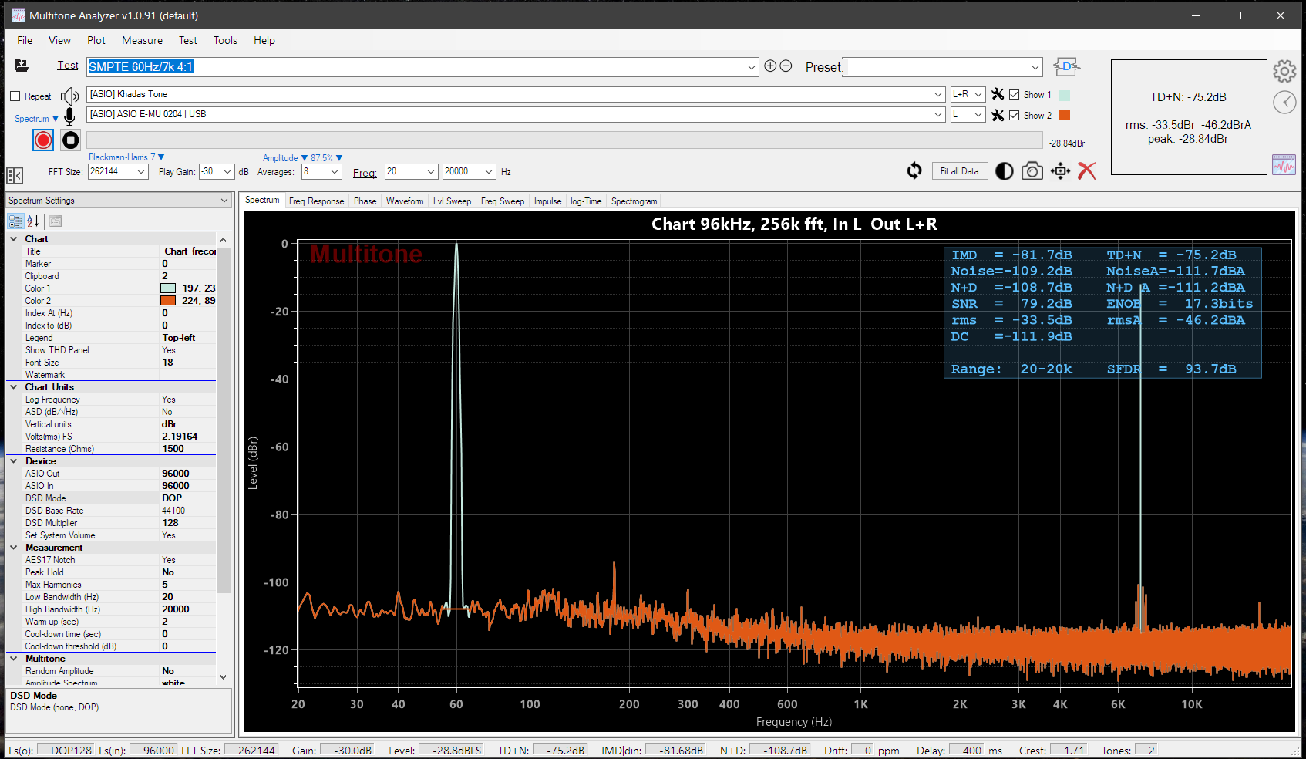Switch to Waveform tab
1306x759 pixels.
pyautogui.click(x=405, y=201)
